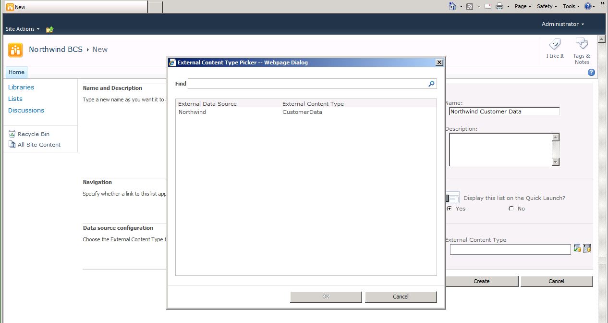Select the CustomerData content type cell
Image resolution: width=608 pixels, height=323 pixels.
[x=302, y=112]
